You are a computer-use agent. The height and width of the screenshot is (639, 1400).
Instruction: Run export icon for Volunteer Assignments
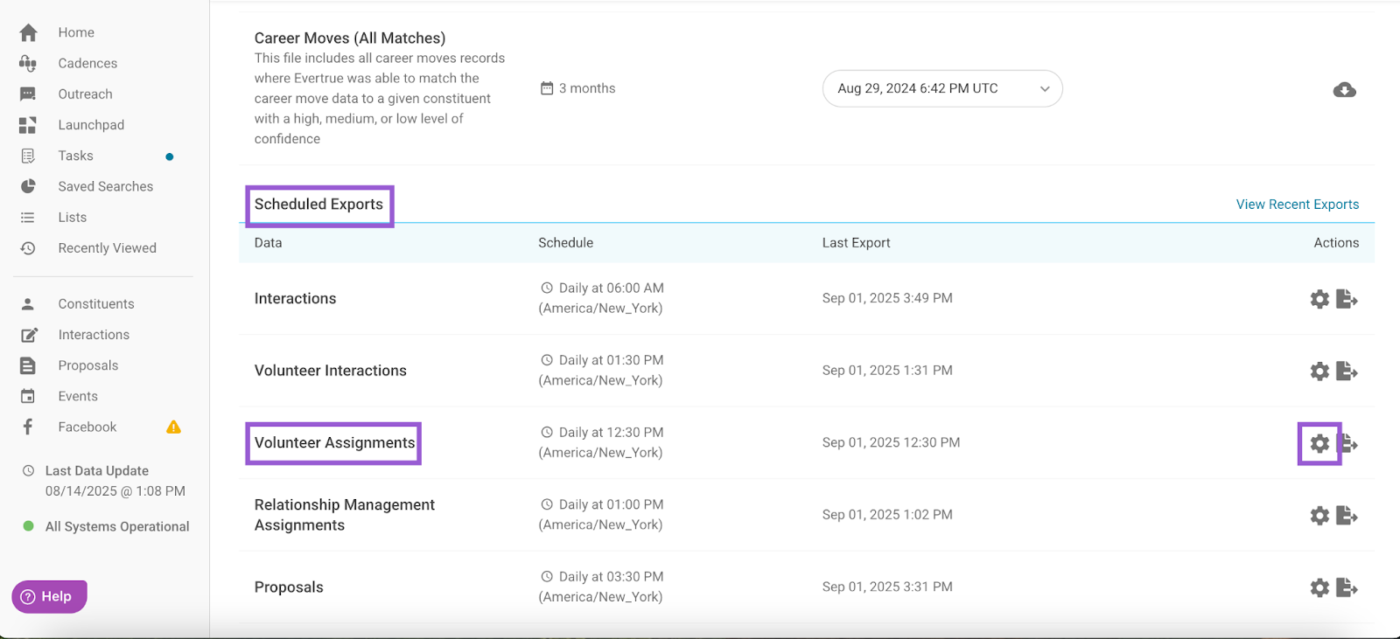click(x=1350, y=443)
